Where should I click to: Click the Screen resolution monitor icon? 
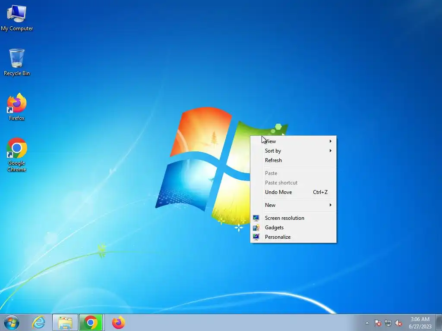256,218
